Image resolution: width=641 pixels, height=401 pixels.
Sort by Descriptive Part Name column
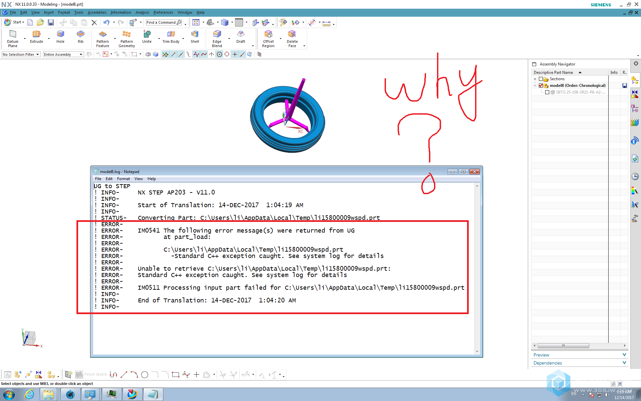[570, 72]
